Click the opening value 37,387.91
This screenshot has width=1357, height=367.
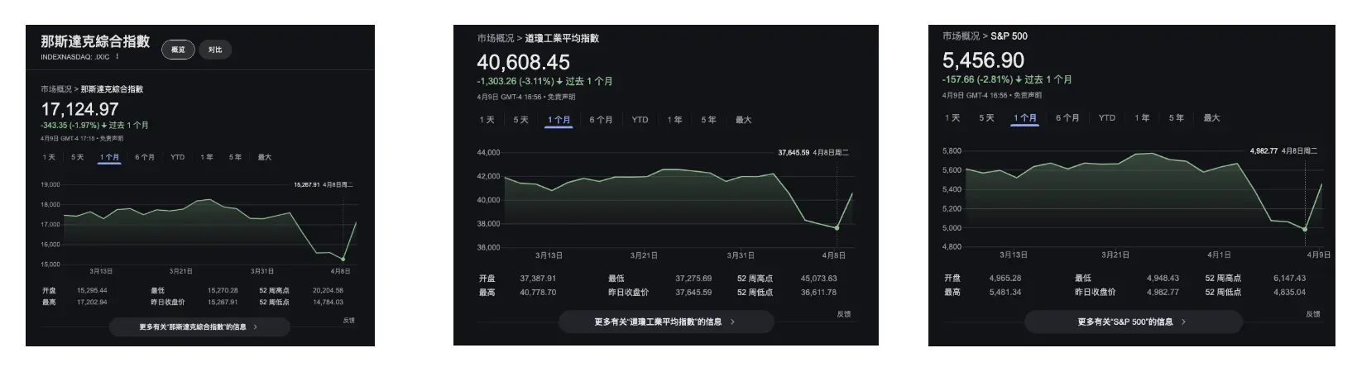(x=538, y=279)
